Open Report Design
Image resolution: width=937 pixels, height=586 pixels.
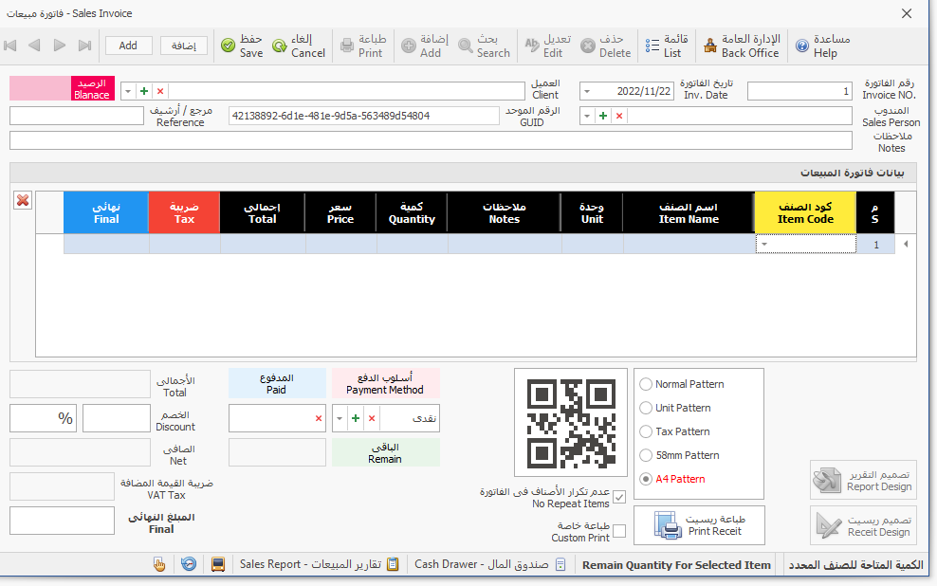coord(863,480)
